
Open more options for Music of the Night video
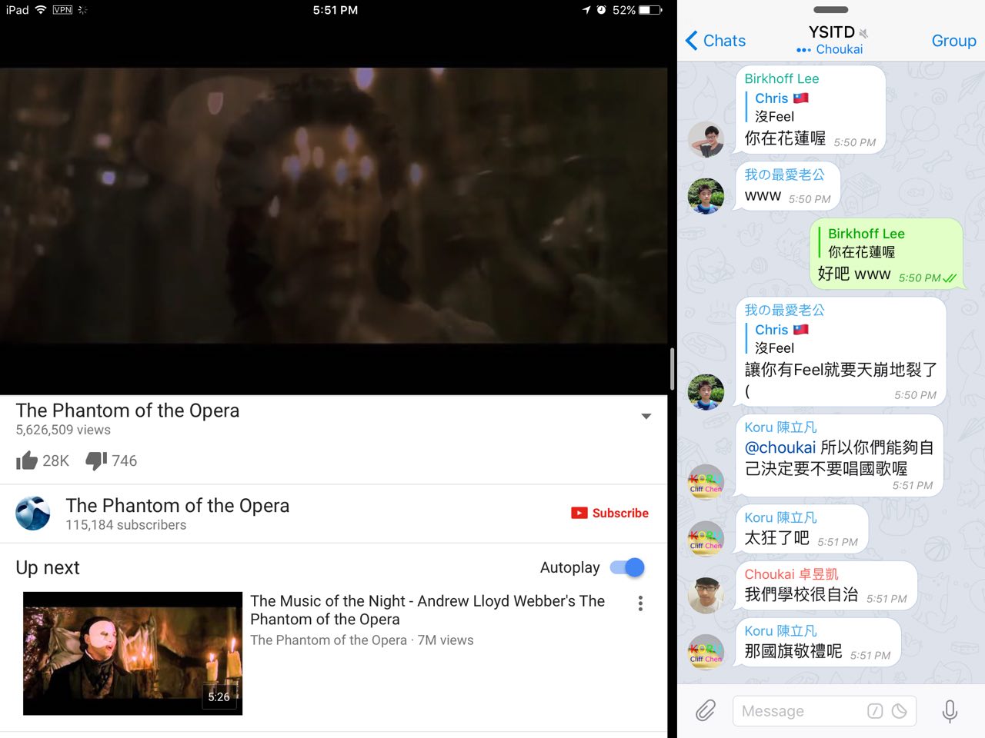[640, 603]
